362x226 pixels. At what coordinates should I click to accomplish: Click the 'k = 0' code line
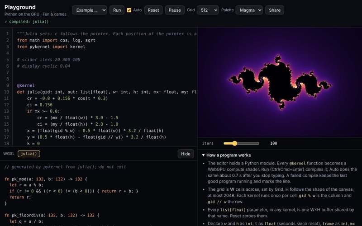[x=33, y=143]
